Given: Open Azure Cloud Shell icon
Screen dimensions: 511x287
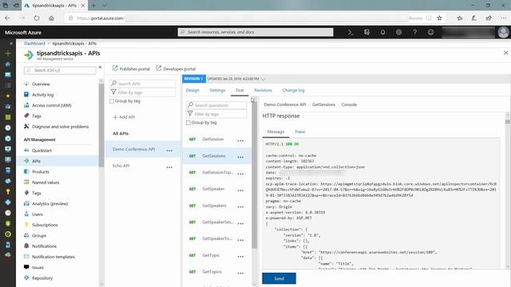Looking at the screenshot, I should (x=351, y=32).
